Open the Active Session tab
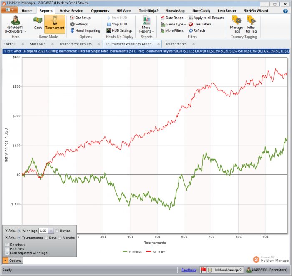The width and height of the screenshot is (292, 276). [x=71, y=11]
